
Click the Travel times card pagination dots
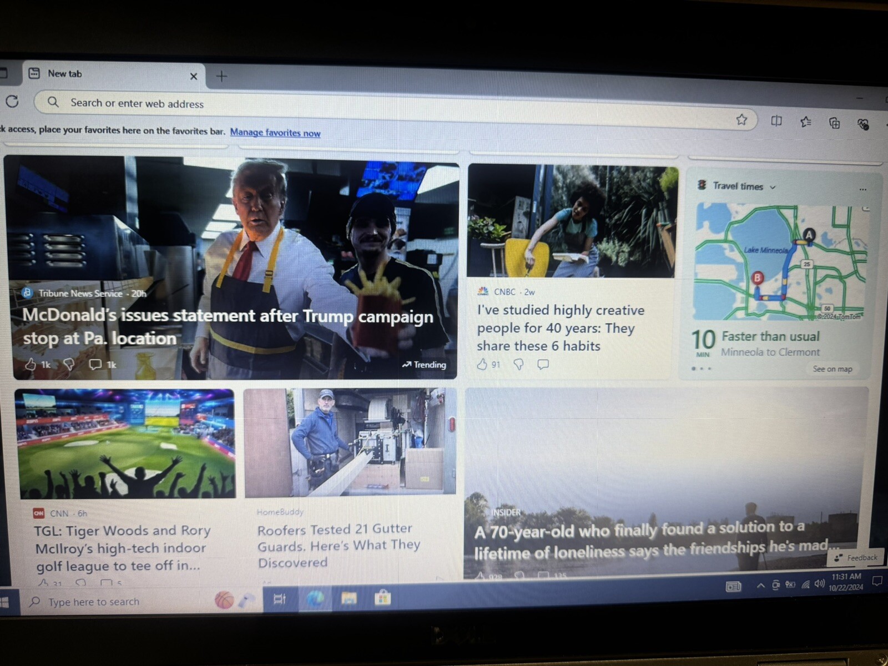click(x=702, y=369)
